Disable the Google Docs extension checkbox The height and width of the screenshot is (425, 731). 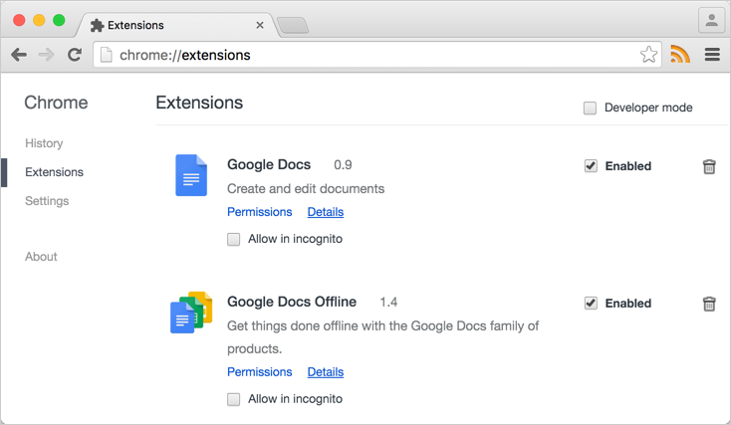pos(591,166)
